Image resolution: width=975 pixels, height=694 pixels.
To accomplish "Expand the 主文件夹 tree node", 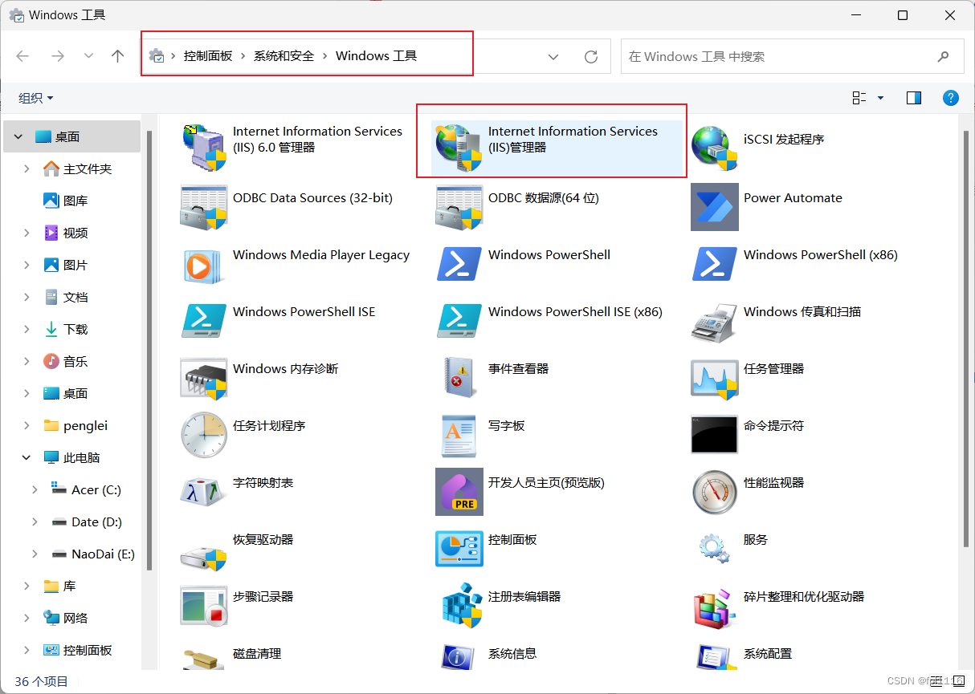I will click(27, 168).
